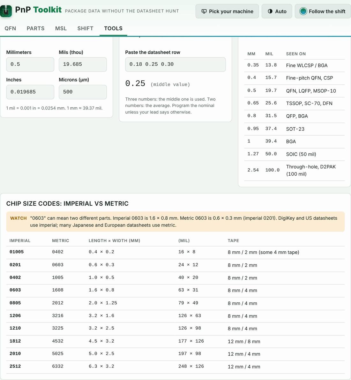
Task: Click metric code 3216
Action: pyautogui.click(x=58, y=316)
